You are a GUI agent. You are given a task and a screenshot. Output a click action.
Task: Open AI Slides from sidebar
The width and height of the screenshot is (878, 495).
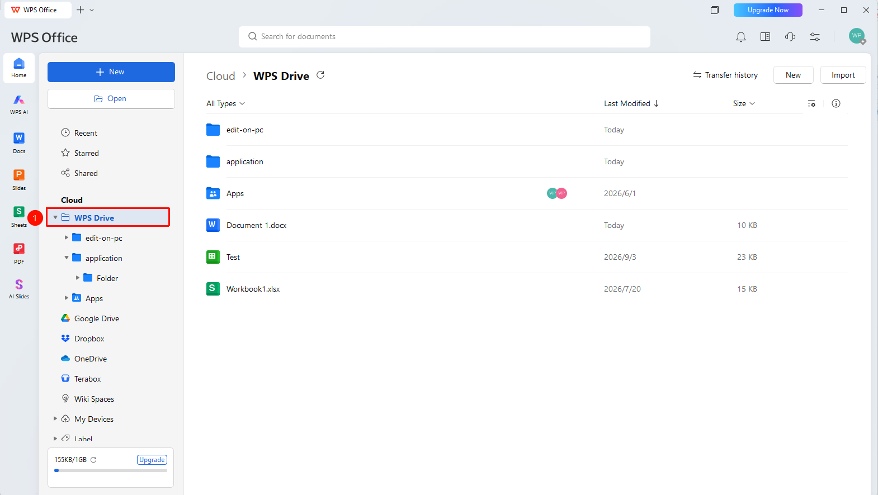coord(19,289)
